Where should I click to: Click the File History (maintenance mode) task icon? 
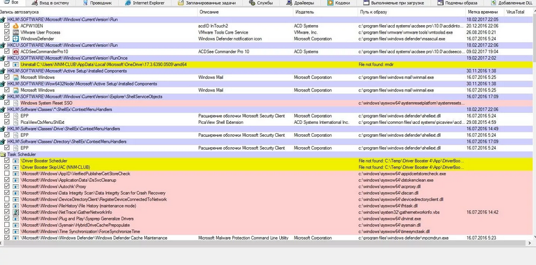(x=15, y=206)
